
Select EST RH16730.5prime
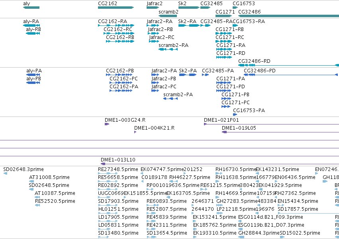click(236, 169)
